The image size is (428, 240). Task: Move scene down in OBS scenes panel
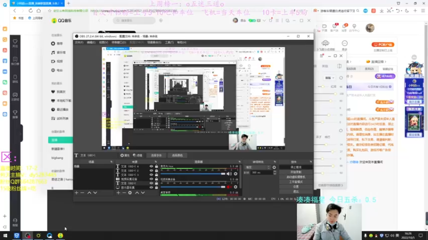pos(95,193)
